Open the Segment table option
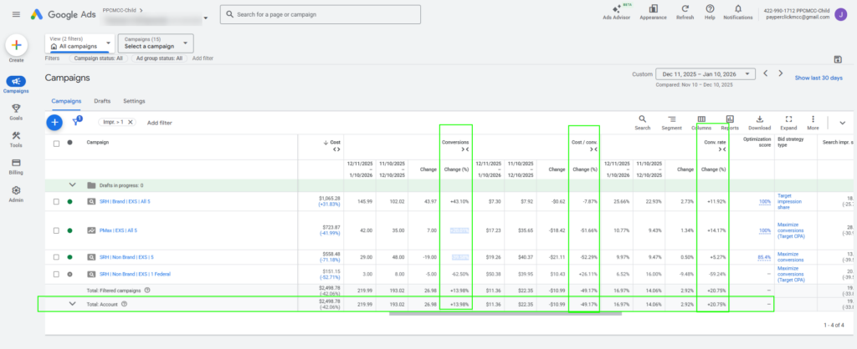Screen dimensions: 857x349 (x=671, y=122)
